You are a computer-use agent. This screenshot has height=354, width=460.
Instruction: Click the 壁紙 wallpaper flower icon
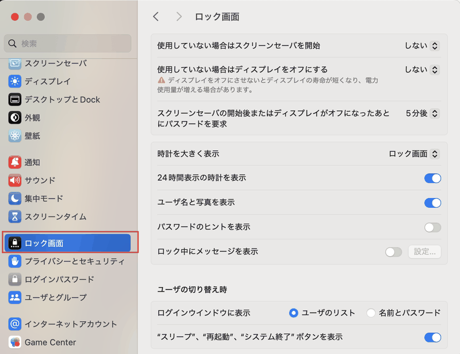click(x=15, y=136)
